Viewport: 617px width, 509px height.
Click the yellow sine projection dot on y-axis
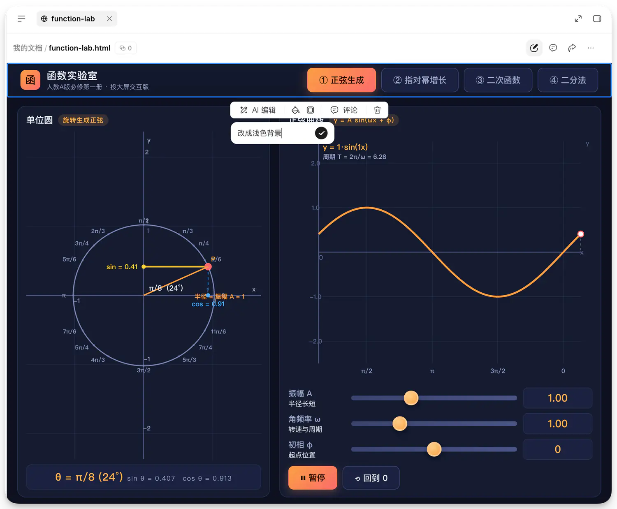(144, 267)
